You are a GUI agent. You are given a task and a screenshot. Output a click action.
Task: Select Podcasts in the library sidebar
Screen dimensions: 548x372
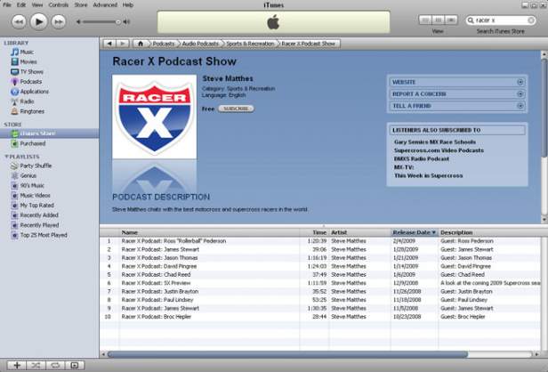click(26, 82)
